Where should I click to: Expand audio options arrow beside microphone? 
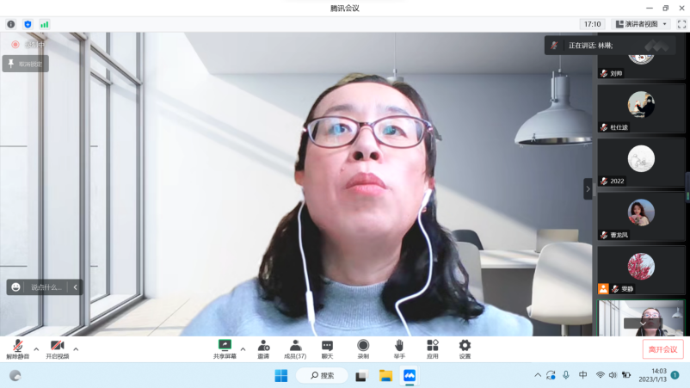(x=36, y=349)
